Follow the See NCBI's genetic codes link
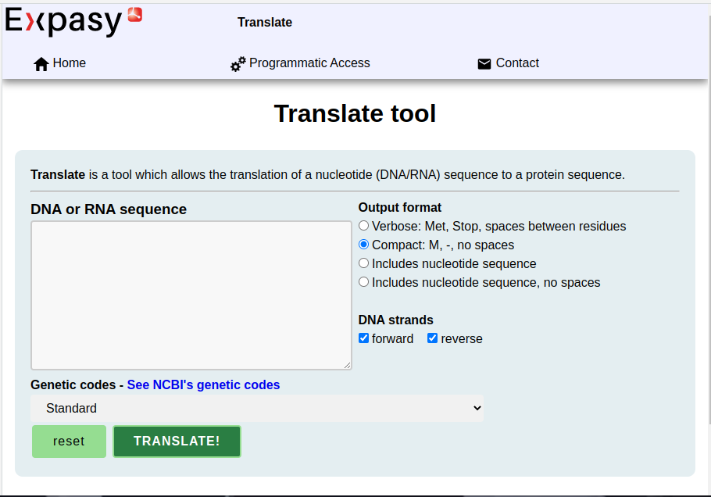 click(x=203, y=384)
